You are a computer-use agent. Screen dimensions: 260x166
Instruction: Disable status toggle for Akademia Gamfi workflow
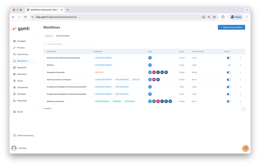pos(229,58)
